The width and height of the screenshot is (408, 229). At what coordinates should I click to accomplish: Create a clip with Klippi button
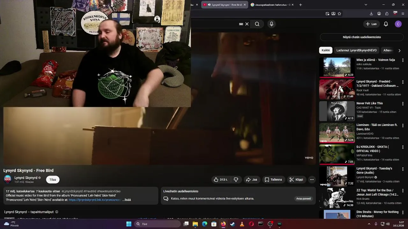(296, 180)
